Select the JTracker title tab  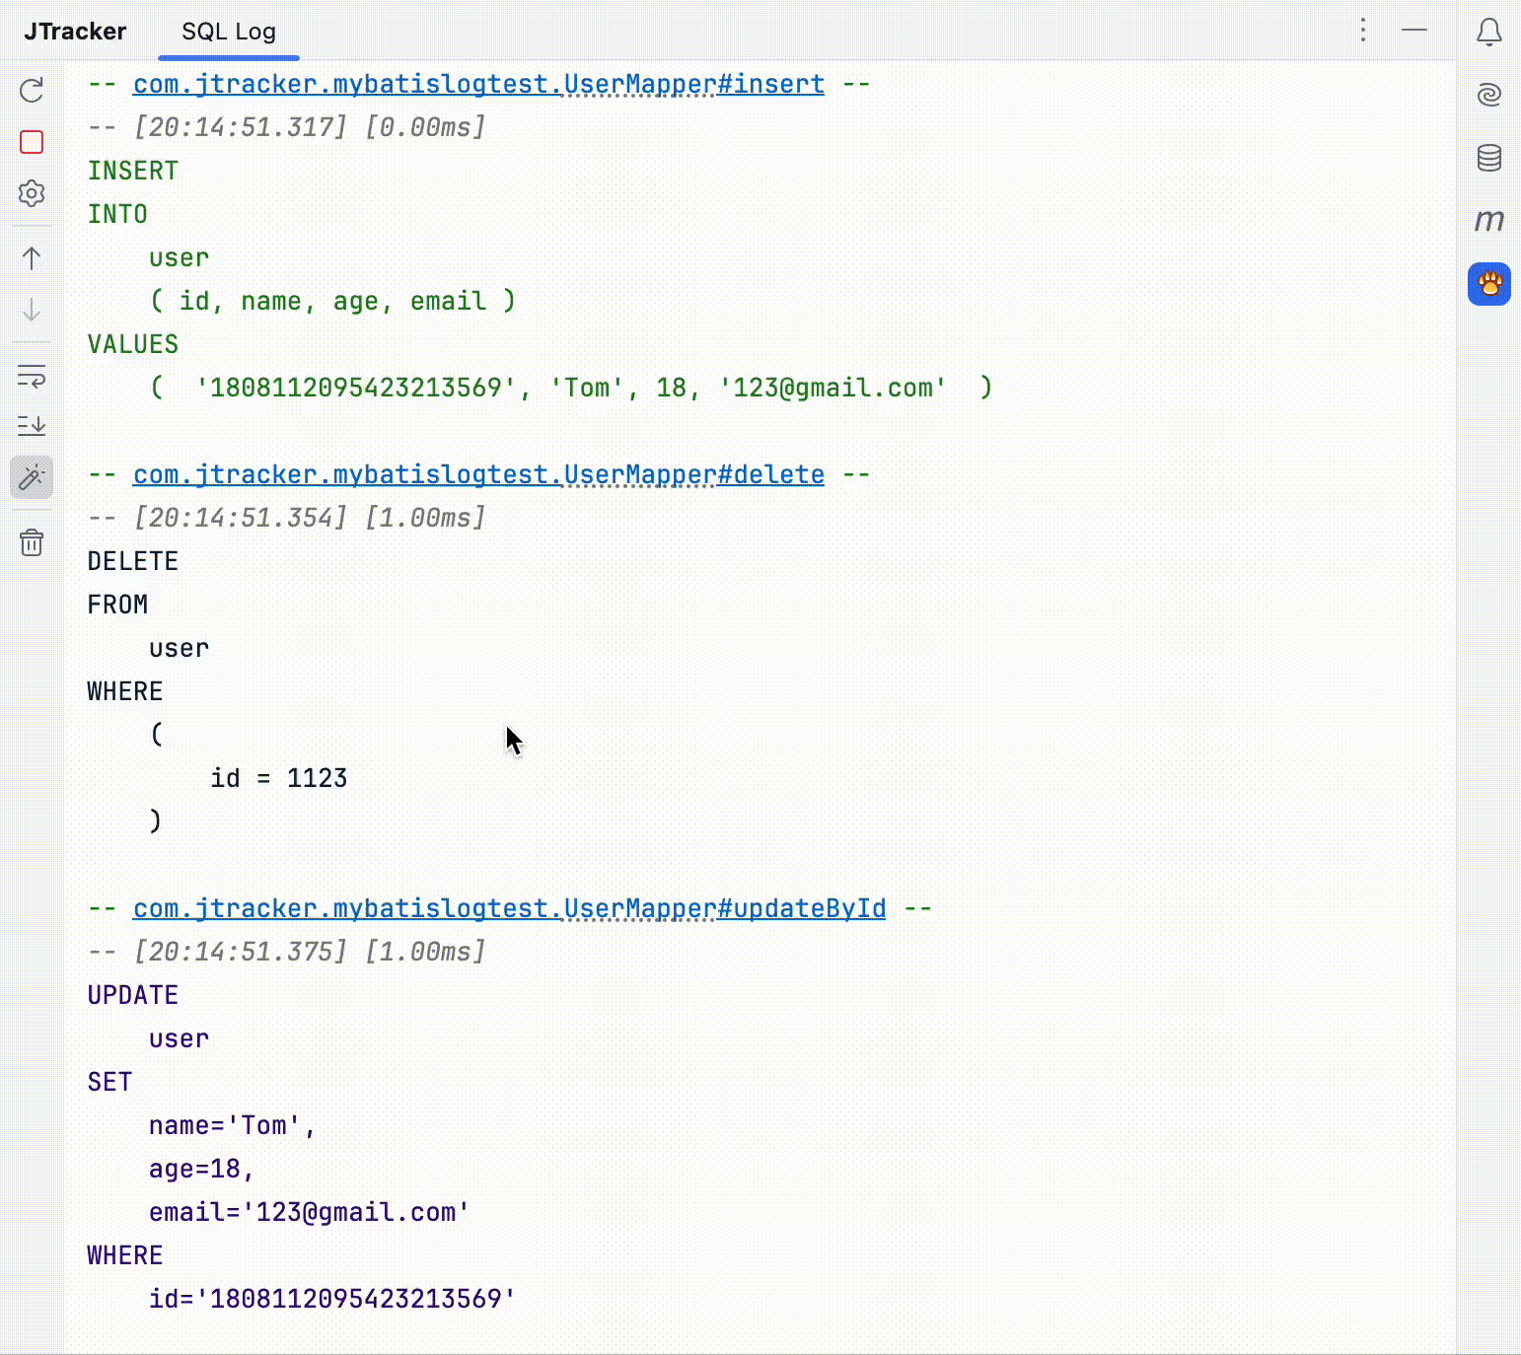pos(75,32)
